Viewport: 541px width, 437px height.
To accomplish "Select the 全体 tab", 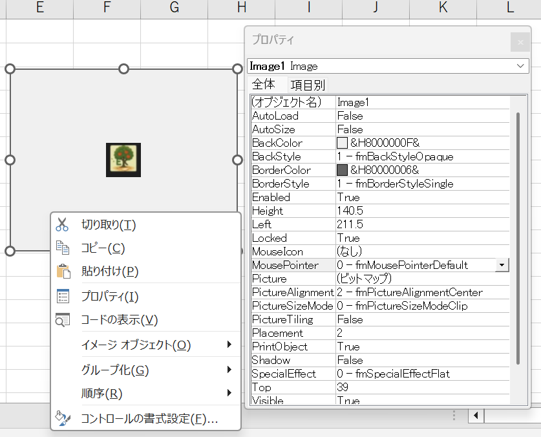I will tap(264, 85).
